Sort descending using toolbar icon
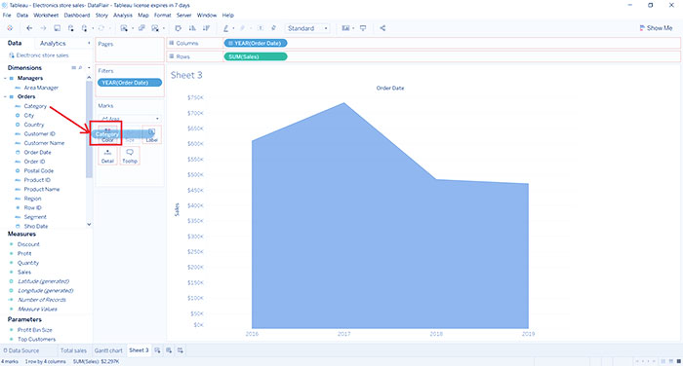This screenshot has height=366, width=683. (206, 28)
